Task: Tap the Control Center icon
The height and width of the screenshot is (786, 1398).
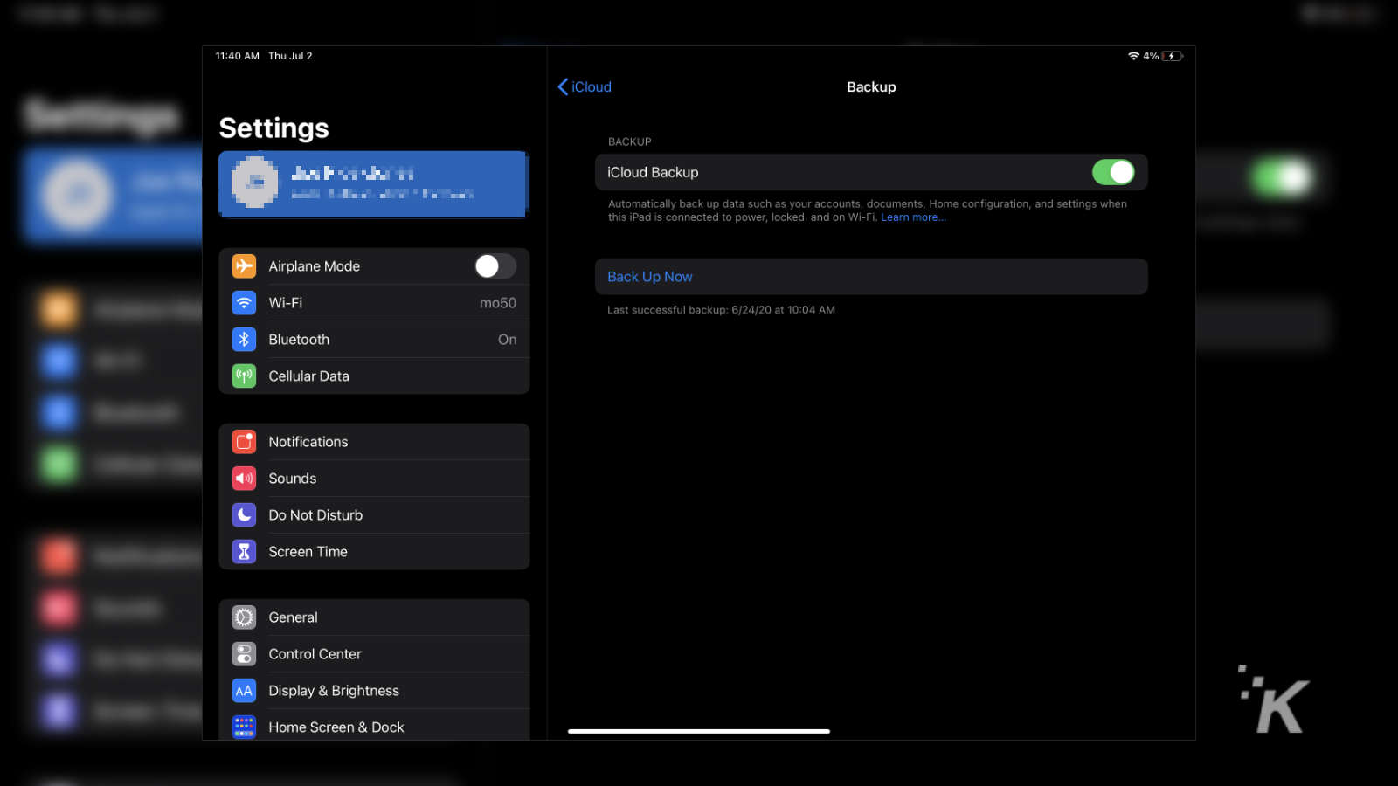Action: (x=244, y=654)
